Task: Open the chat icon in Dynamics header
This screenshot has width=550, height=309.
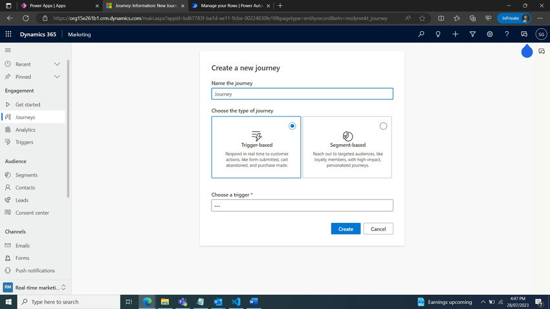Action: point(524,34)
